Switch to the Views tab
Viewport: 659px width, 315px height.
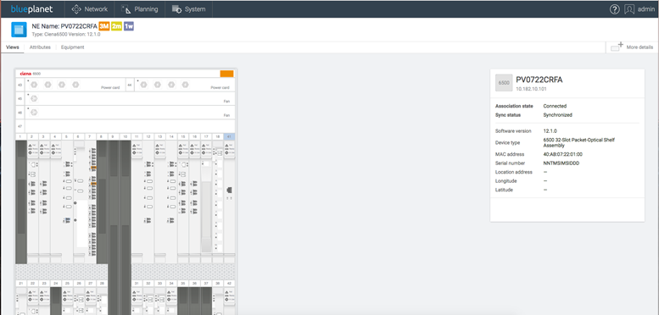tap(12, 47)
